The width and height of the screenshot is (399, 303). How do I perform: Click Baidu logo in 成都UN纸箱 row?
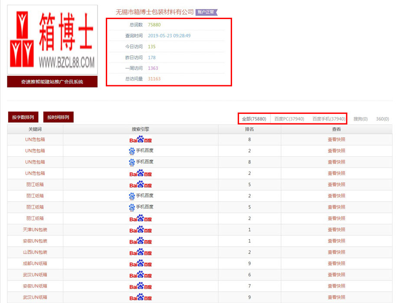pos(141,263)
